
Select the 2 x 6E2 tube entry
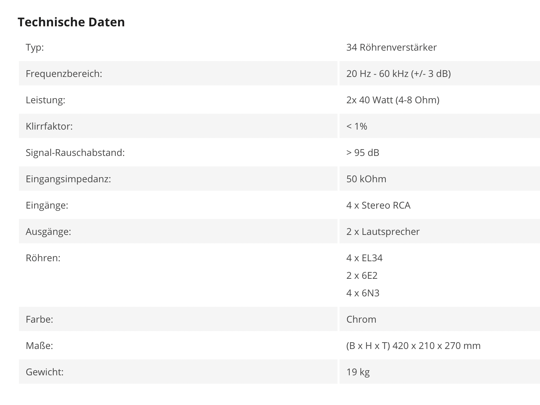[362, 275]
